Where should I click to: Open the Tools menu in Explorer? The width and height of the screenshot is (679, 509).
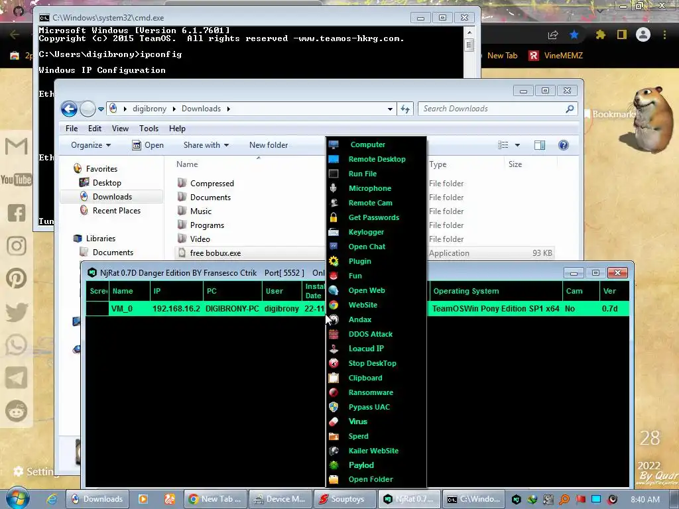tap(149, 129)
